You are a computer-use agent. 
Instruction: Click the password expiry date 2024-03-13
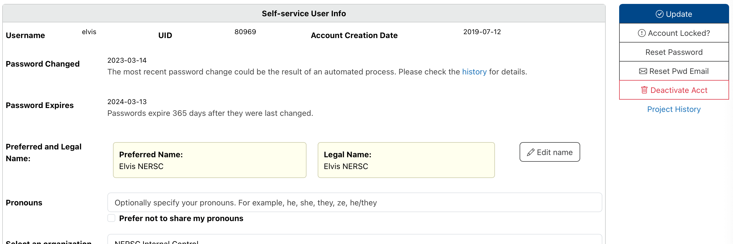(x=127, y=102)
